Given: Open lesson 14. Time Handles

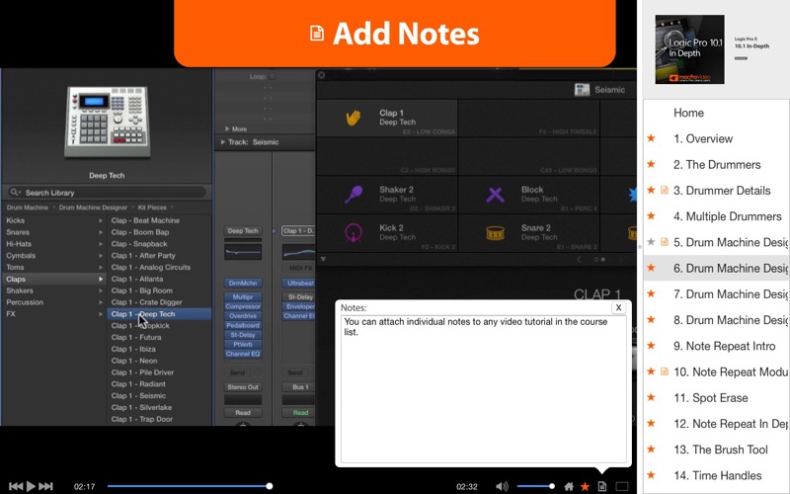Looking at the screenshot, I should [718, 476].
